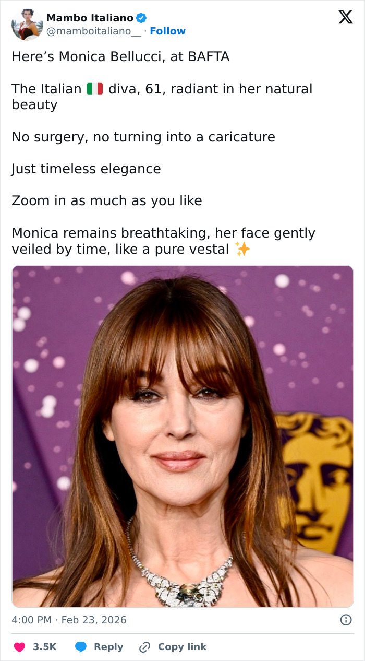This screenshot has width=365, height=661.
Task: Click the verified badge next to Mambo Italiano
Action: pos(140,17)
